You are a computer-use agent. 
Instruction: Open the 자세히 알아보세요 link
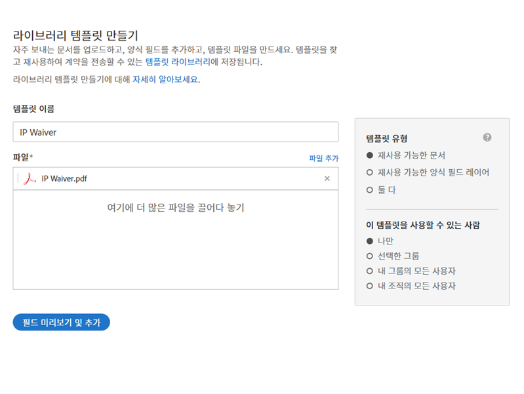(x=165, y=79)
